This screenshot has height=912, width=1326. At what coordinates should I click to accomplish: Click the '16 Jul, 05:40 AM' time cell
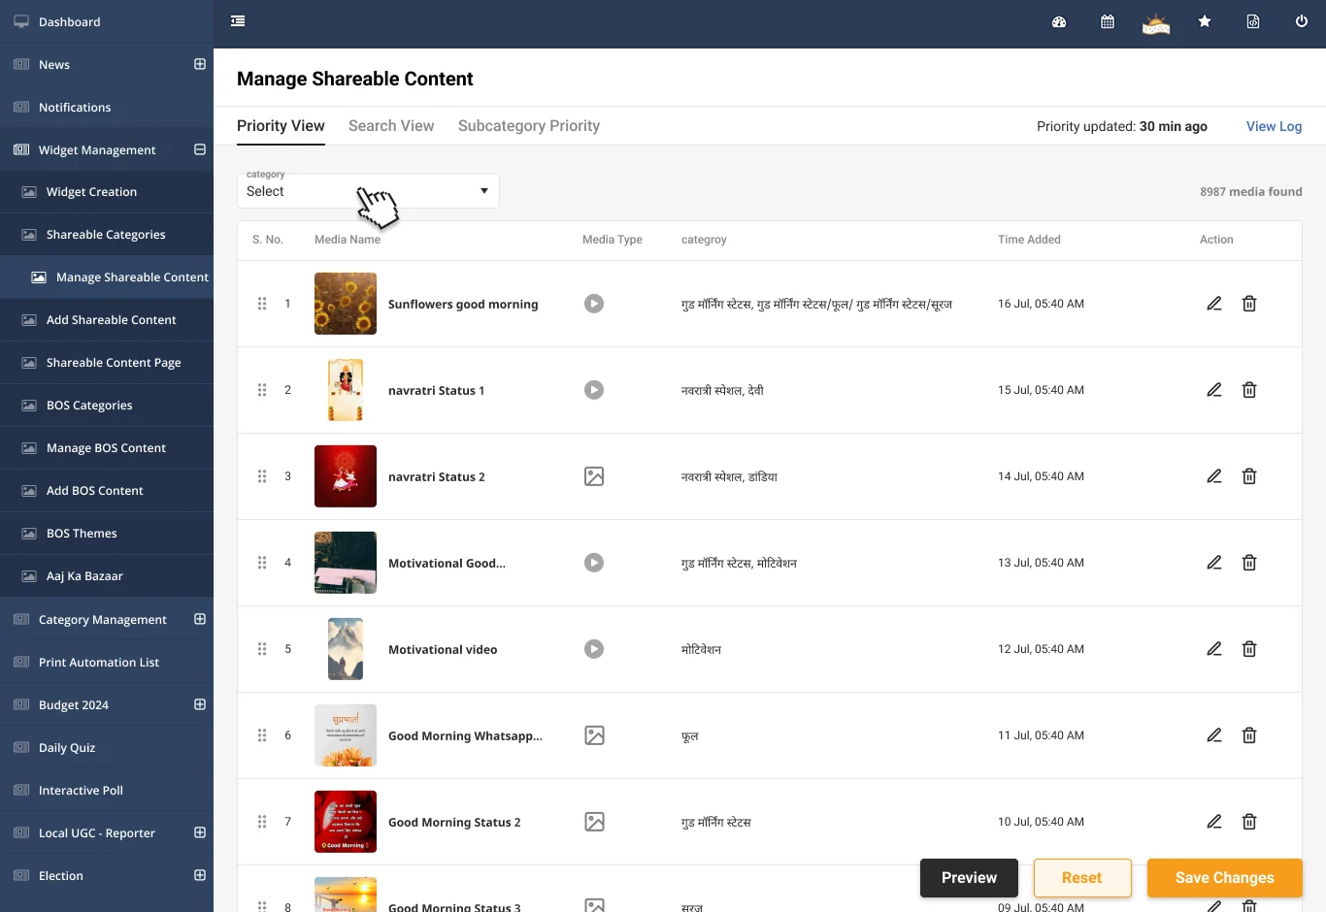click(x=1041, y=304)
